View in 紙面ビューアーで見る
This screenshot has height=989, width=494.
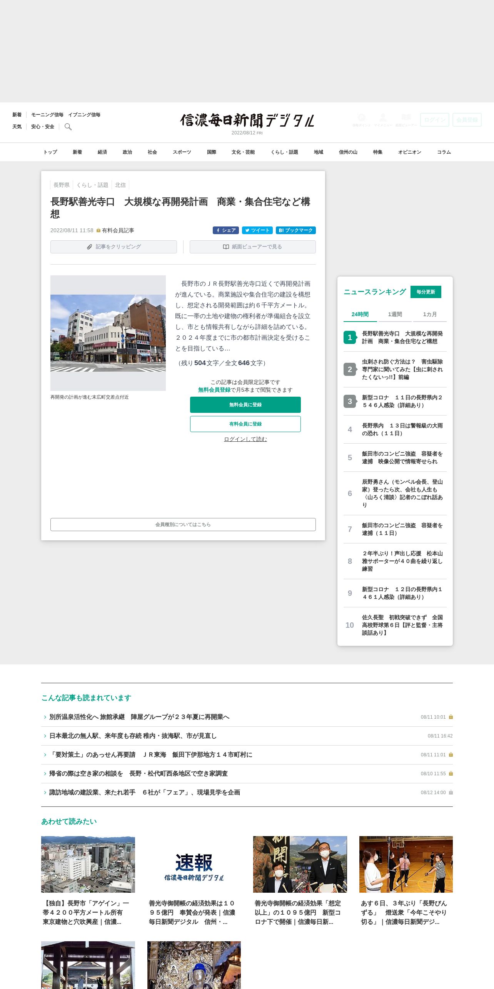click(x=253, y=247)
